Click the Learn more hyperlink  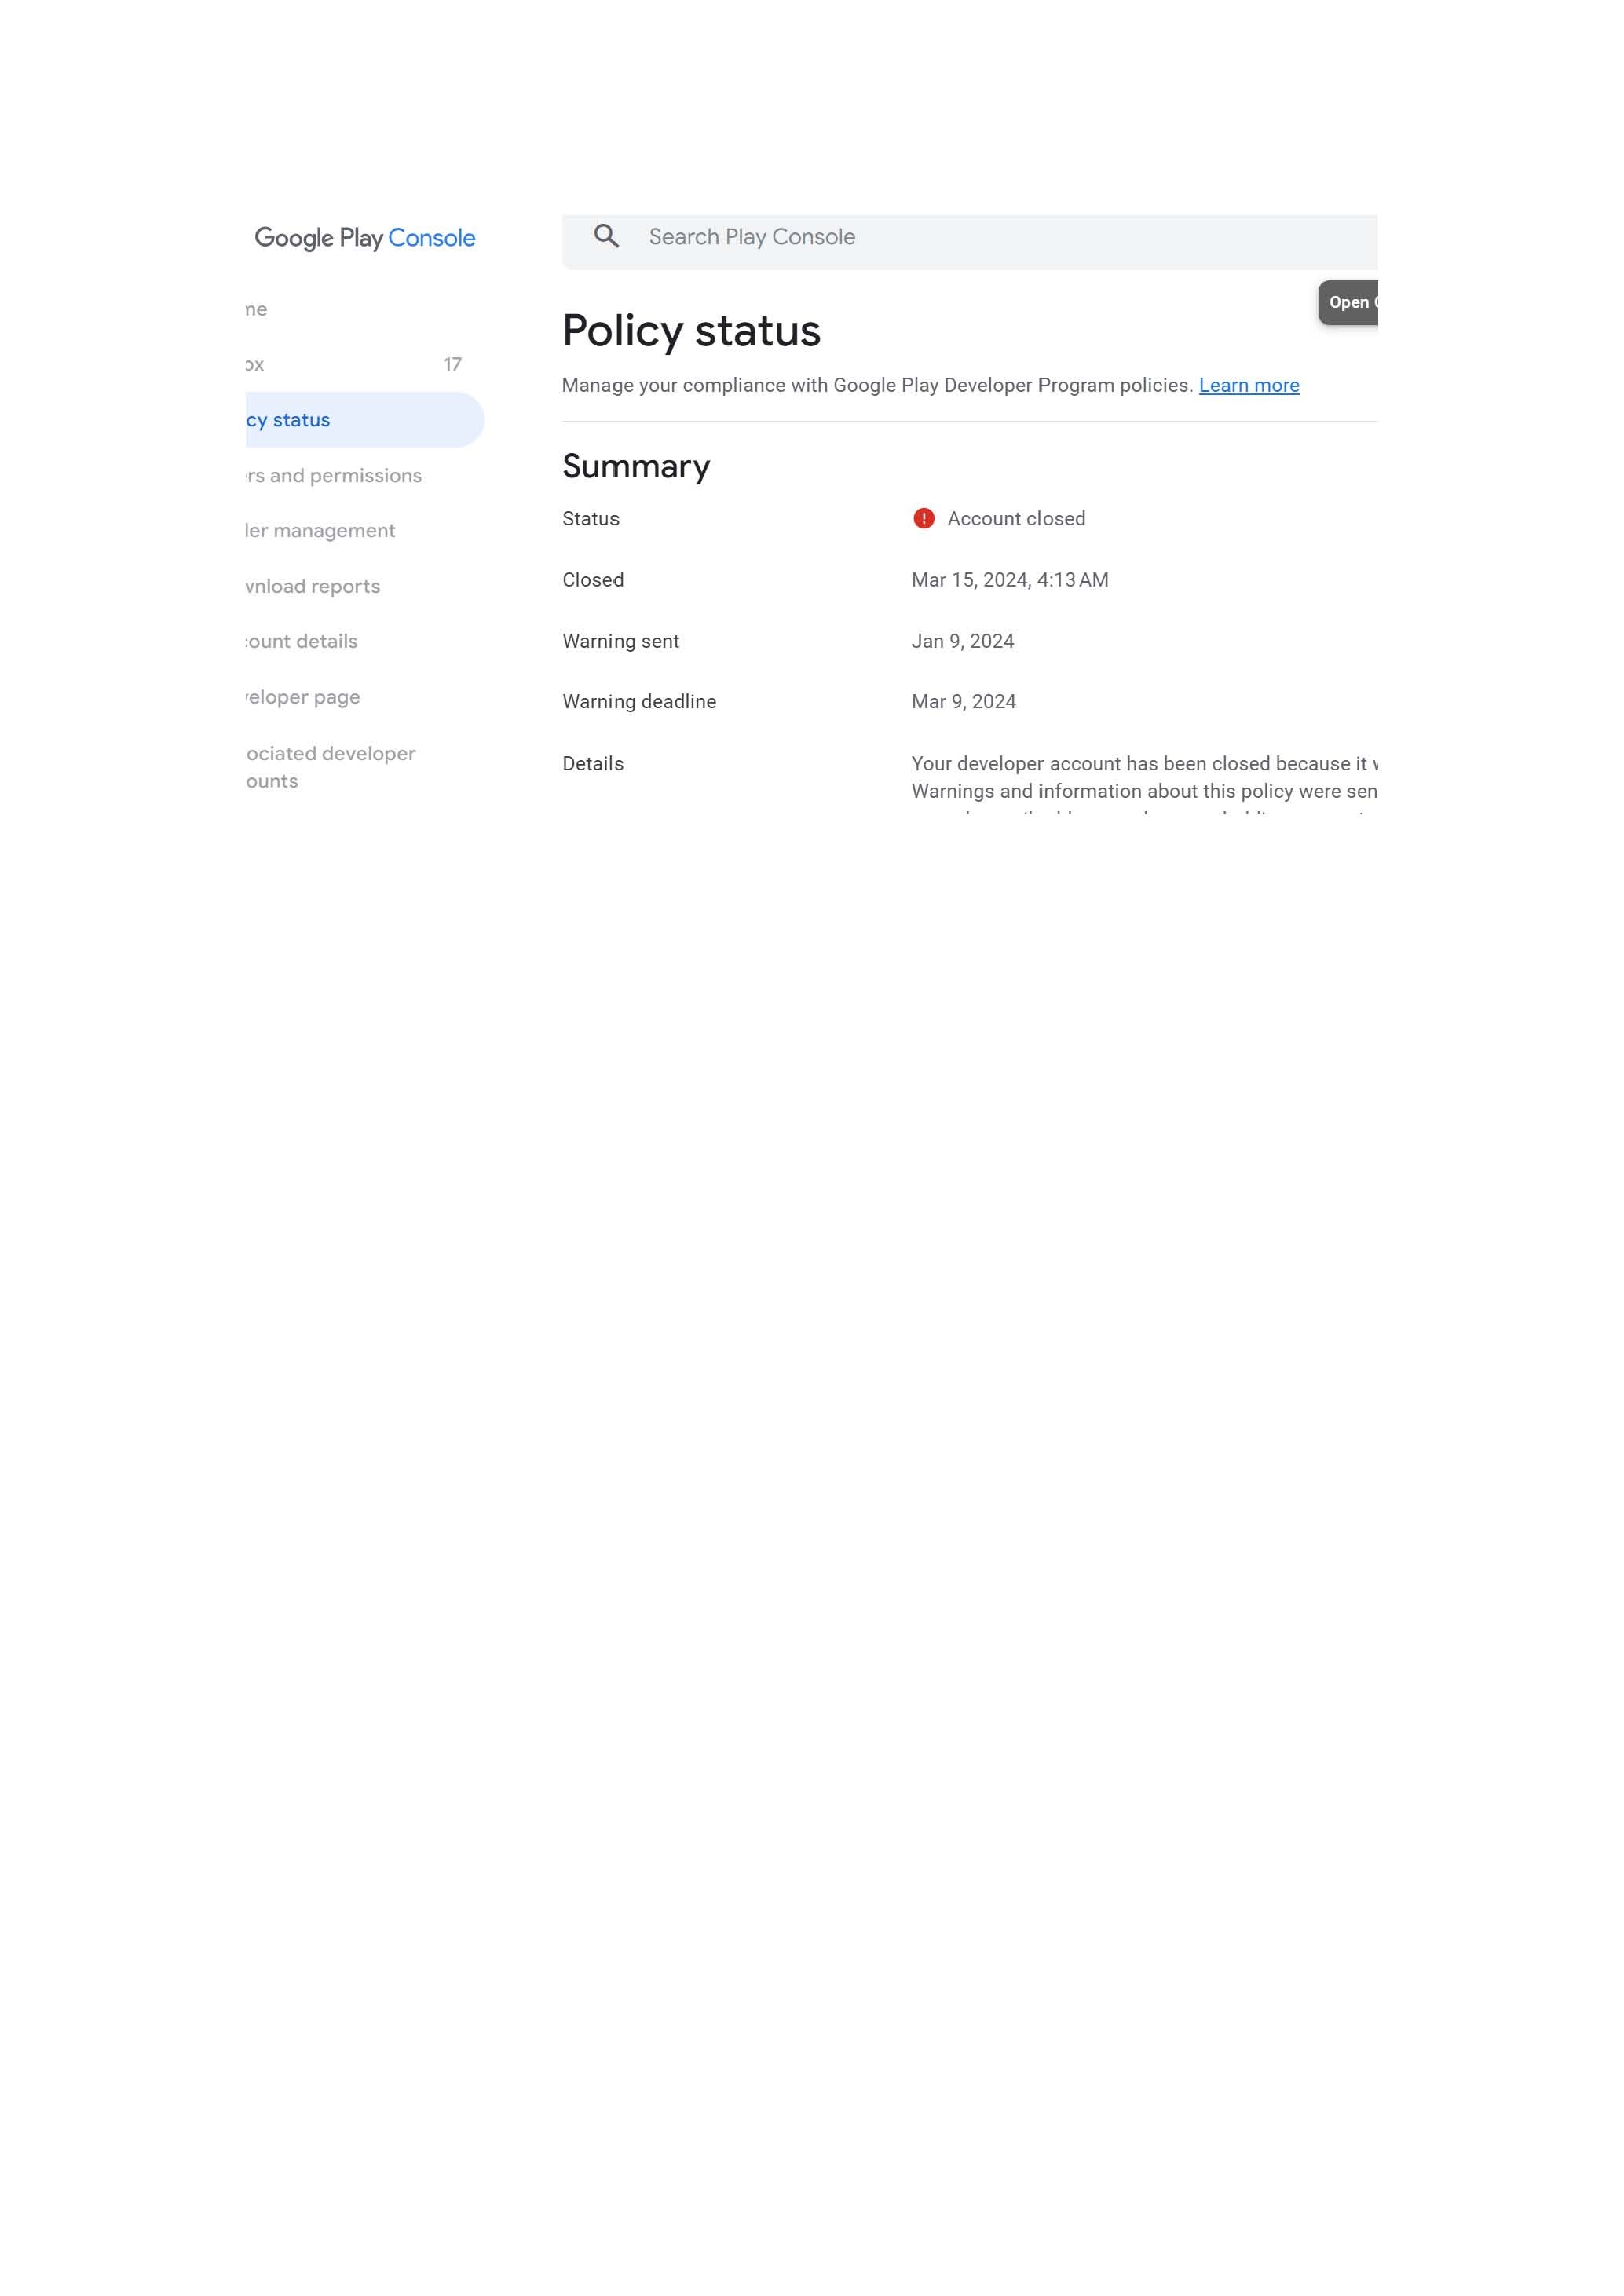tap(1248, 385)
